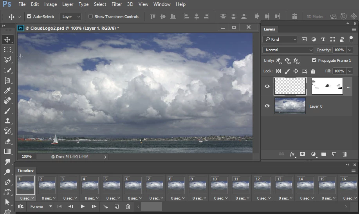Click the Lock all layer icon
Image resolution: width=359 pixels, height=214 pixels.
click(x=313, y=71)
